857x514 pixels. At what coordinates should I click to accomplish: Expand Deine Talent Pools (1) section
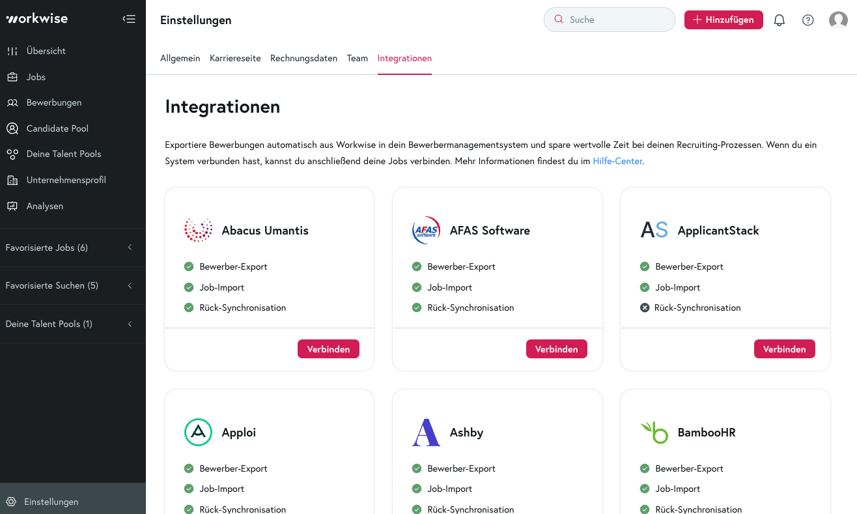[x=73, y=324]
